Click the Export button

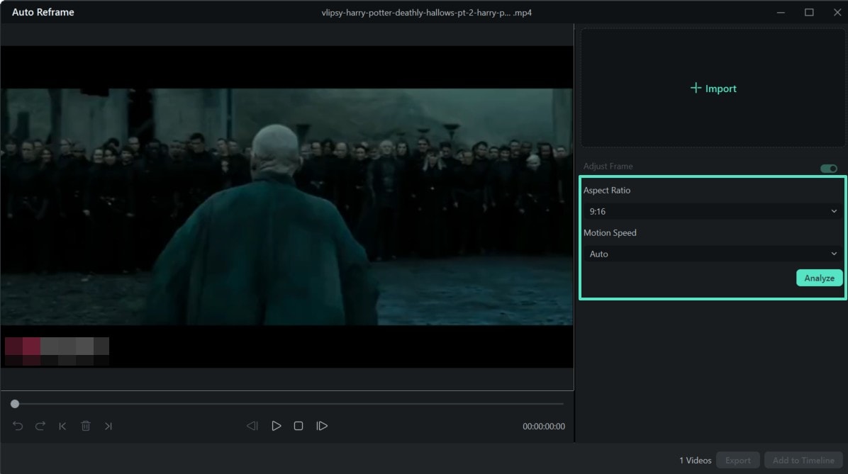pyautogui.click(x=737, y=460)
